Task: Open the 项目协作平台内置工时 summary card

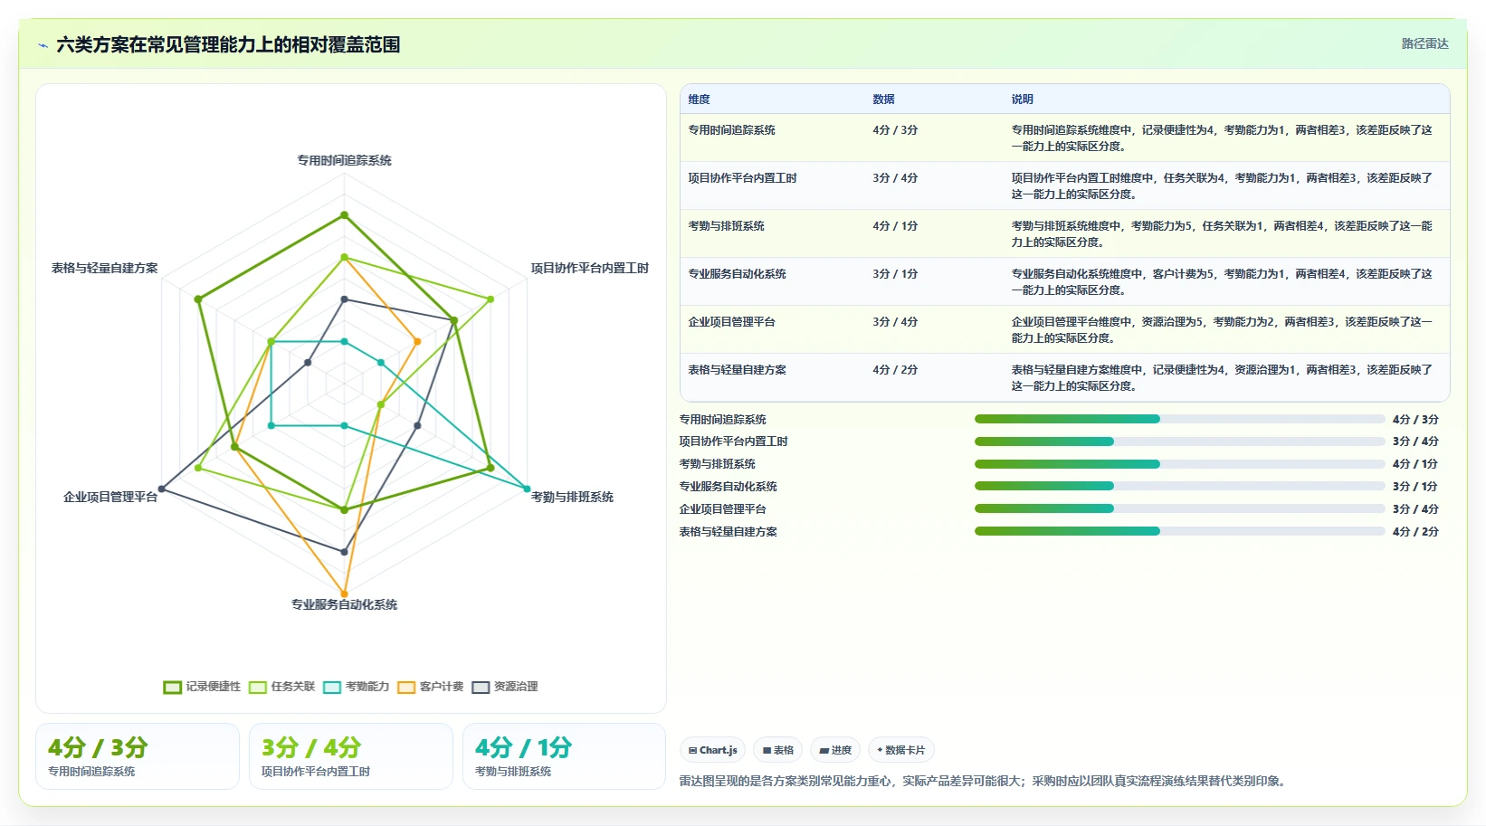Action: click(351, 756)
